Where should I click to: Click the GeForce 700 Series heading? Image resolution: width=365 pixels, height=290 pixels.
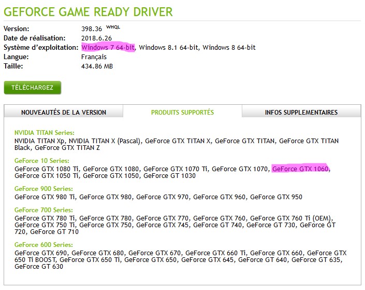click(x=43, y=210)
